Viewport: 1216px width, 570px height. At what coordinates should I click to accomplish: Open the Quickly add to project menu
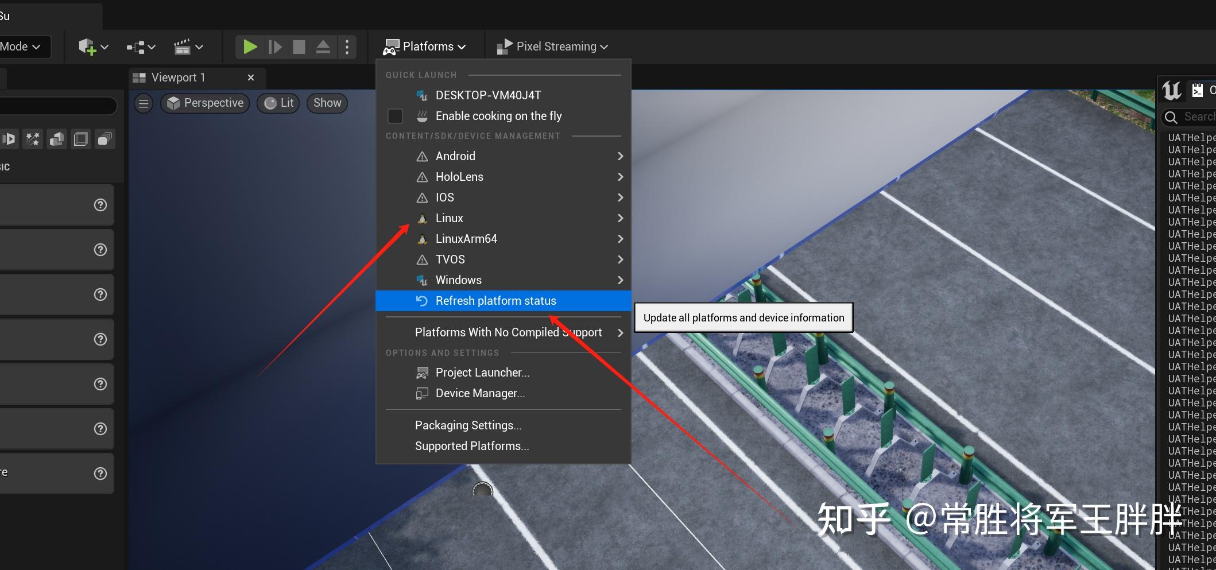89,47
